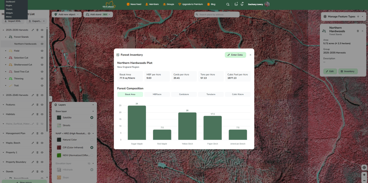Click the Search place by address field
The image size is (368, 183).
coord(217,15)
